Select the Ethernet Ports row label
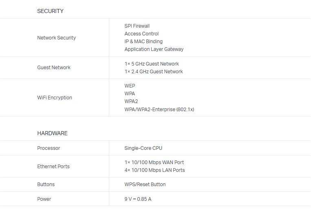This screenshot has height=213, width=311. [53, 167]
